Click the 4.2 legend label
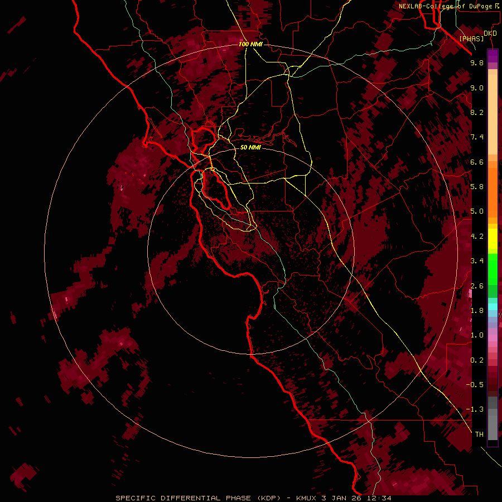The image size is (502, 502). 477,236
